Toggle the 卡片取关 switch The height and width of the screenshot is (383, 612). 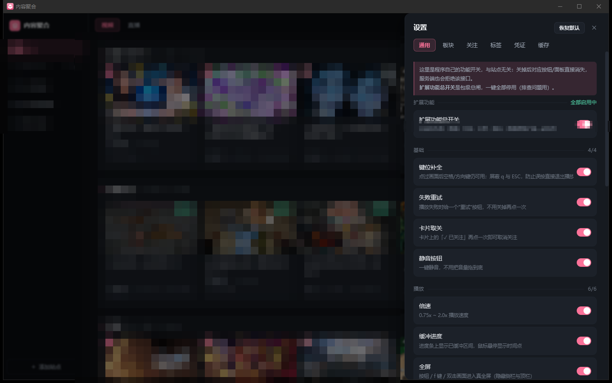[584, 232]
